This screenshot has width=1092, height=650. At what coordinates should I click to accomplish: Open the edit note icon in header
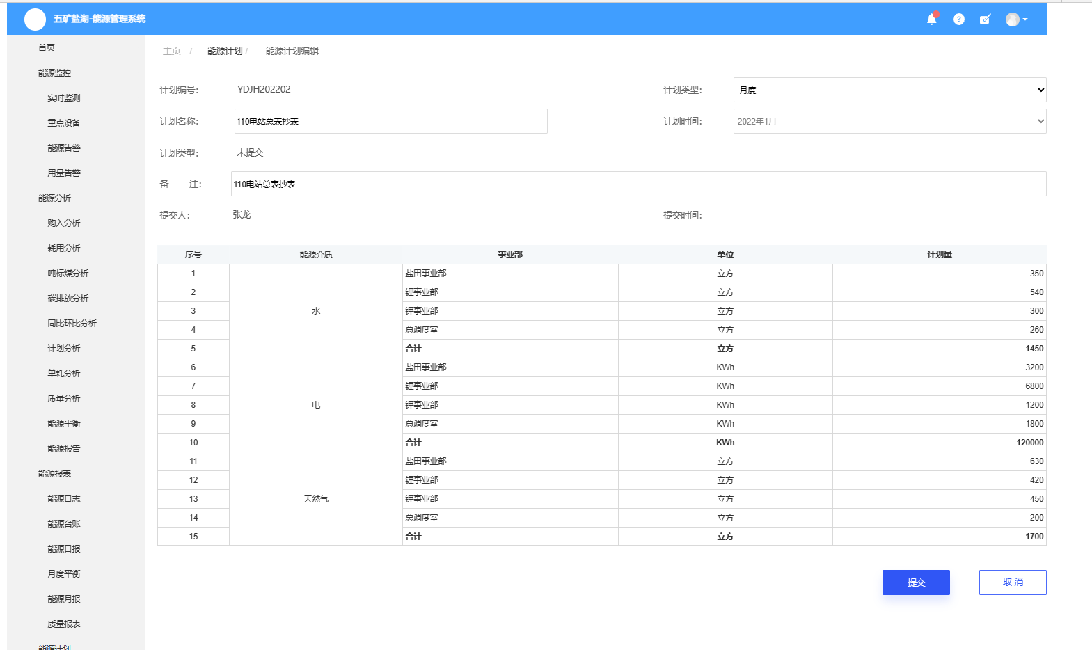click(985, 19)
